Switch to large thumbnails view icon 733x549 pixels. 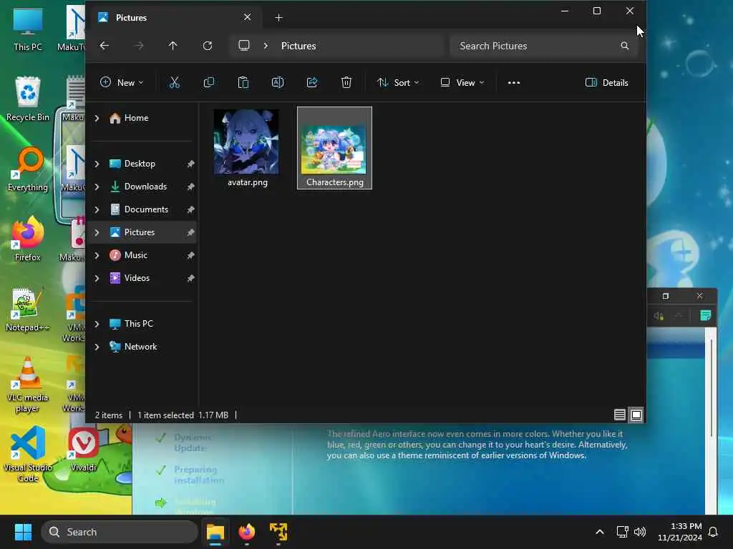(x=636, y=415)
